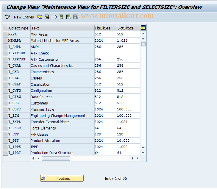Click 'Classes and Characteristics' text cell

coord(63,65)
